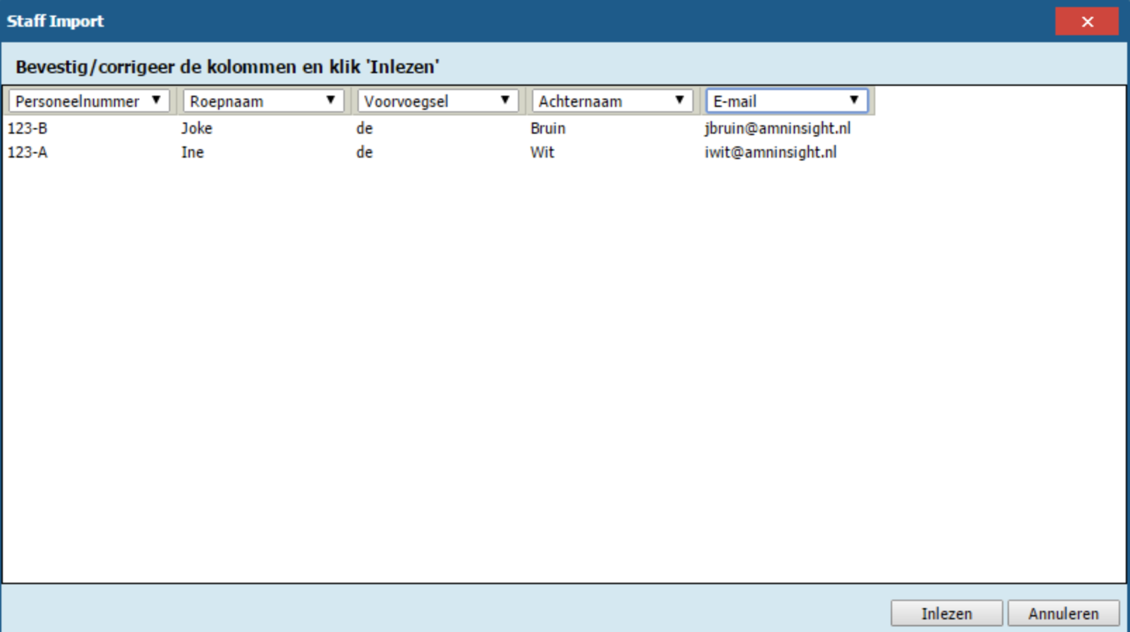Click the Inlezen button
The width and height of the screenshot is (1130, 632).
[946, 614]
